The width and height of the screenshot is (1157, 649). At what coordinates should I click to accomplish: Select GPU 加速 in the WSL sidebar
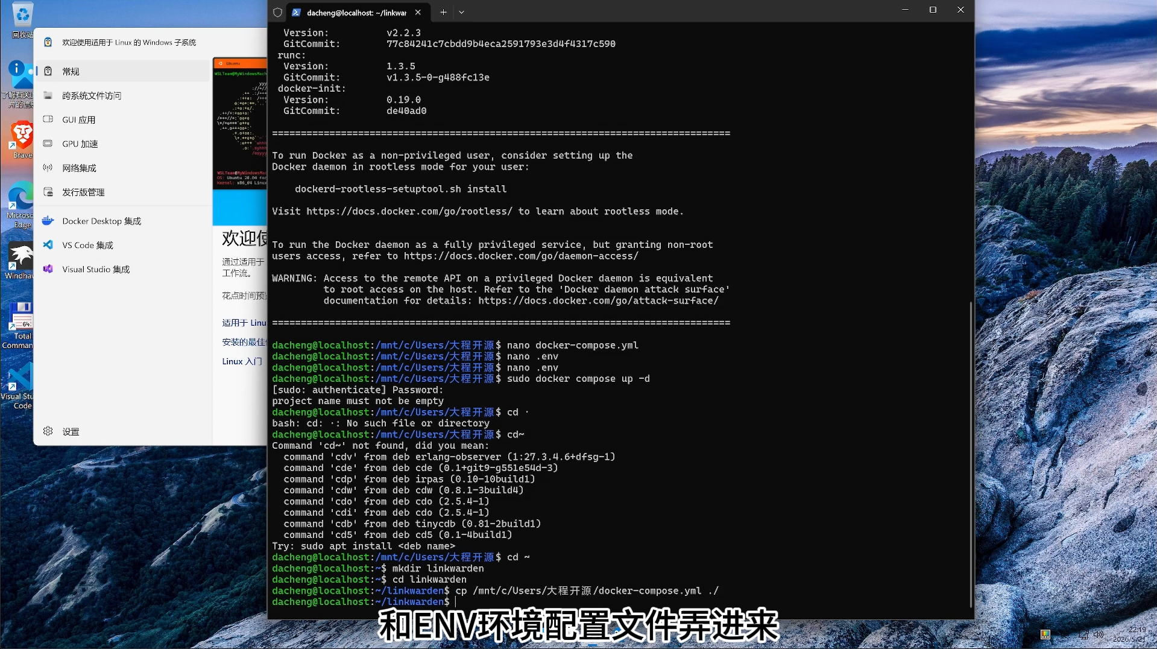pos(122,144)
